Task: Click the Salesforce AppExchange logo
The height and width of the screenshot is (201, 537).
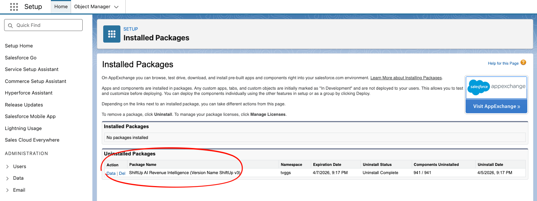Action: (x=496, y=87)
